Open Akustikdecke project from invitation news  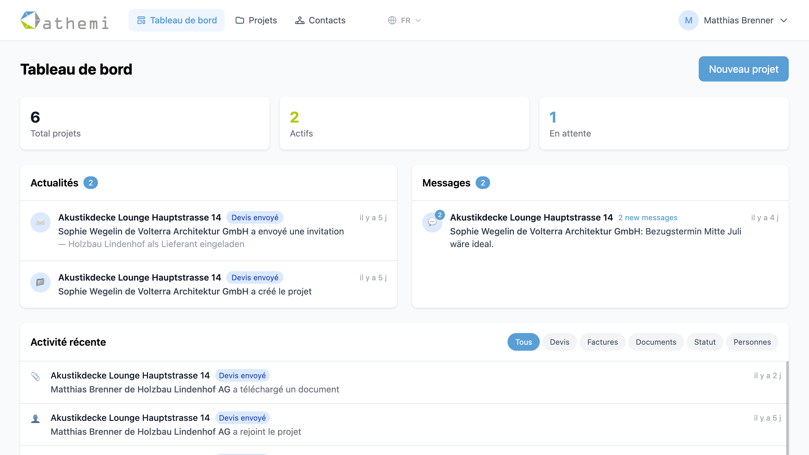[140, 217]
